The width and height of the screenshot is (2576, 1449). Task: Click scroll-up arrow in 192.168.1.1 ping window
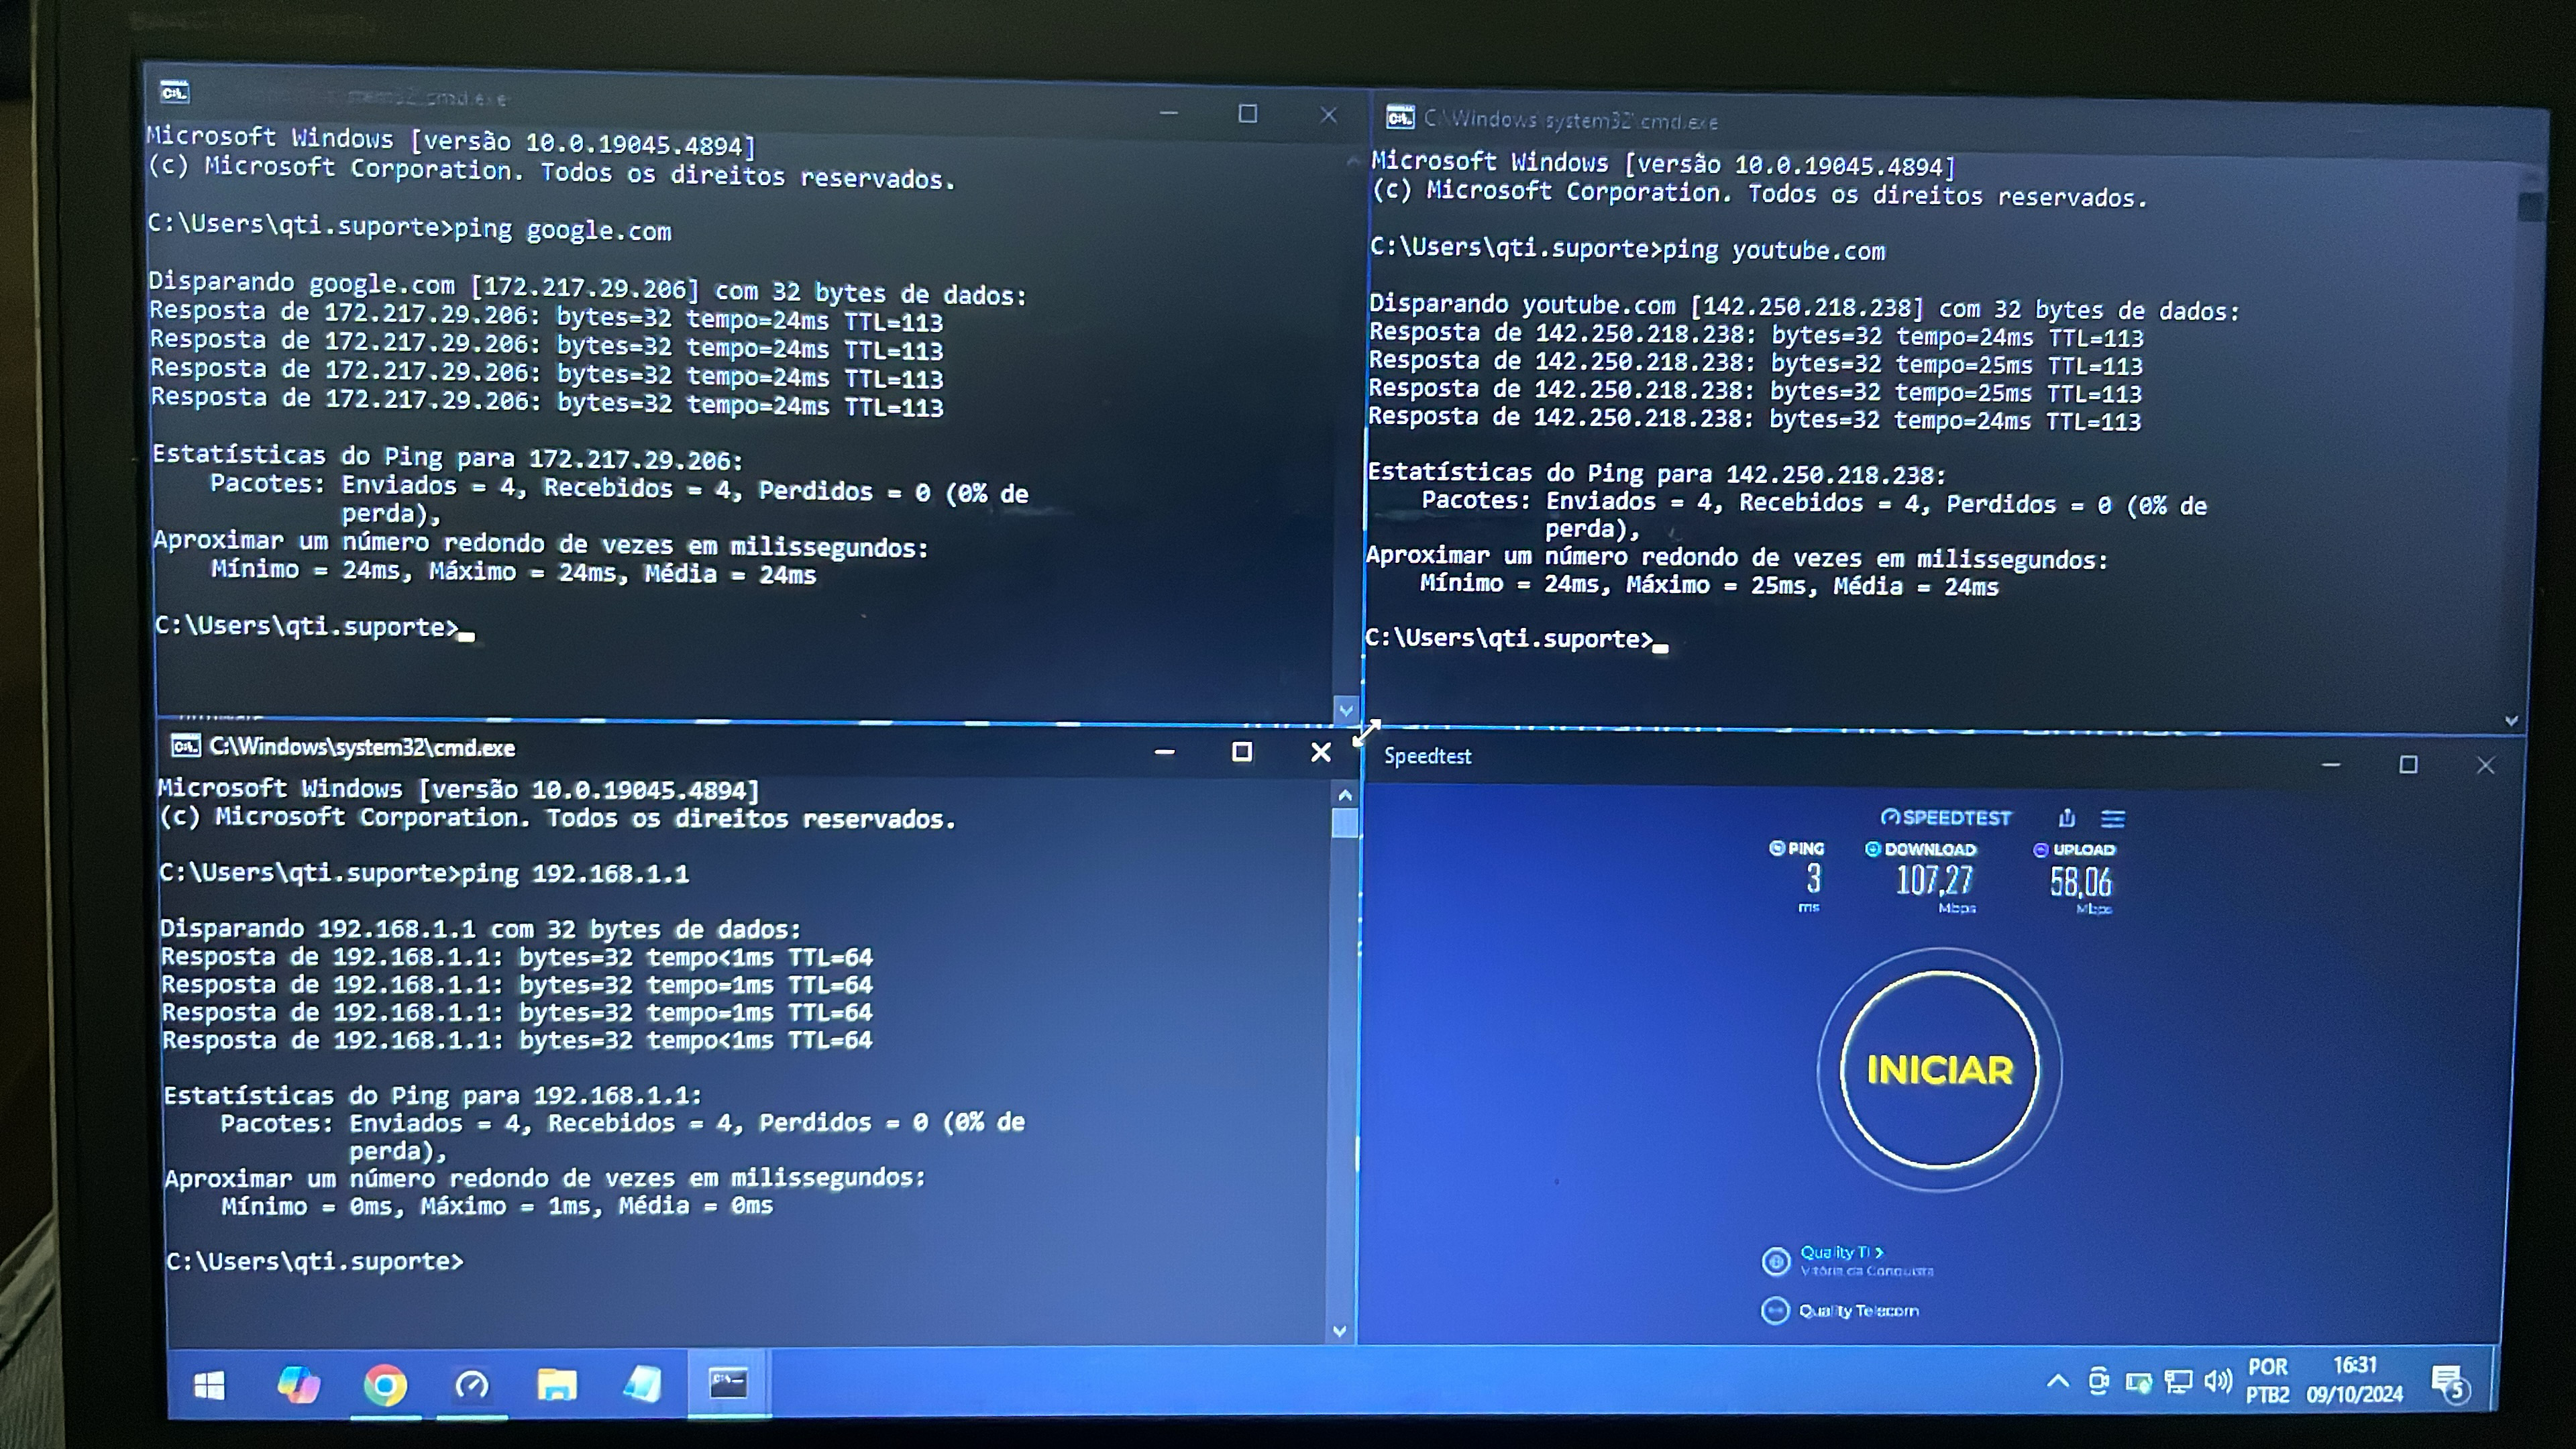[x=1345, y=796]
